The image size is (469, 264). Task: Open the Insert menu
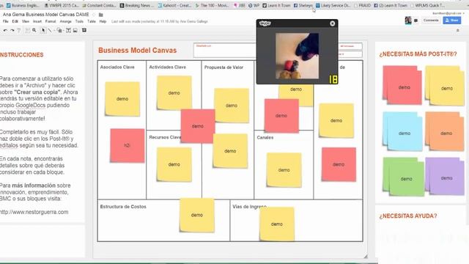[x=37, y=21]
